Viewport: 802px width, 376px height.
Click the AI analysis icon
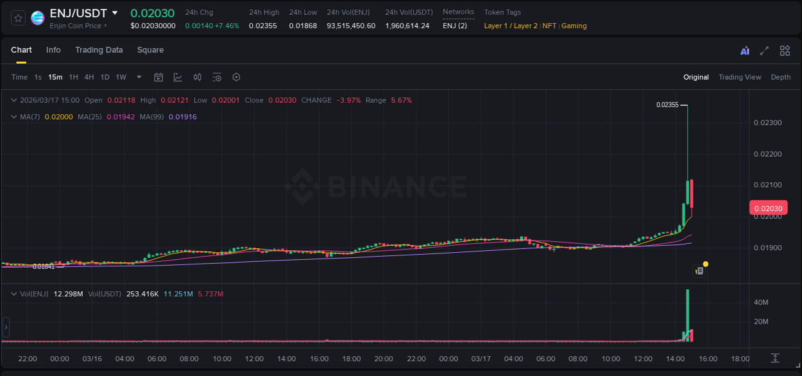tap(746, 50)
